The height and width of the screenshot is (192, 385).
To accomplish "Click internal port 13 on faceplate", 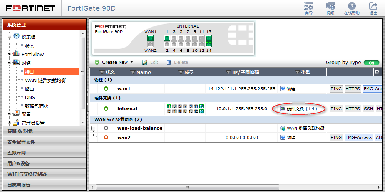I will [209, 38].
